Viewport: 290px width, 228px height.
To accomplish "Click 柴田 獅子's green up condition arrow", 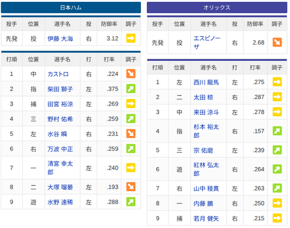I will click(x=130, y=89).
